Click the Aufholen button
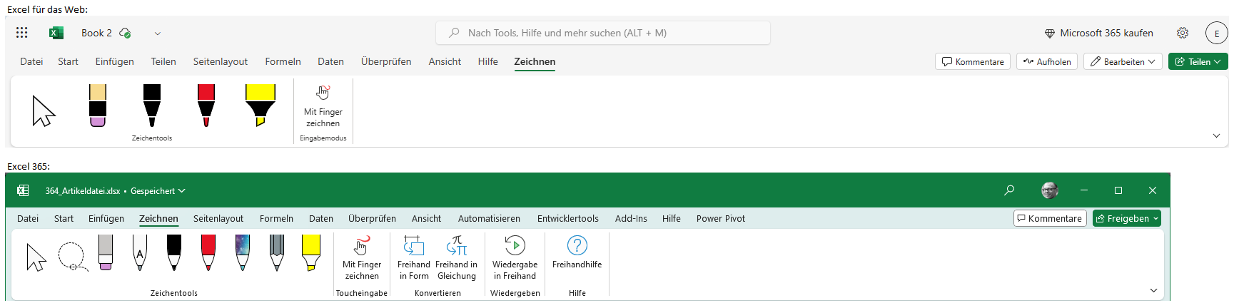Screen dimensions: 1234x308 [x=1047, y=61]
